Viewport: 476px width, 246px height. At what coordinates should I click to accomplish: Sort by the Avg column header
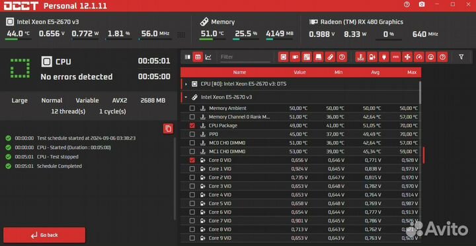pos(376,72)
